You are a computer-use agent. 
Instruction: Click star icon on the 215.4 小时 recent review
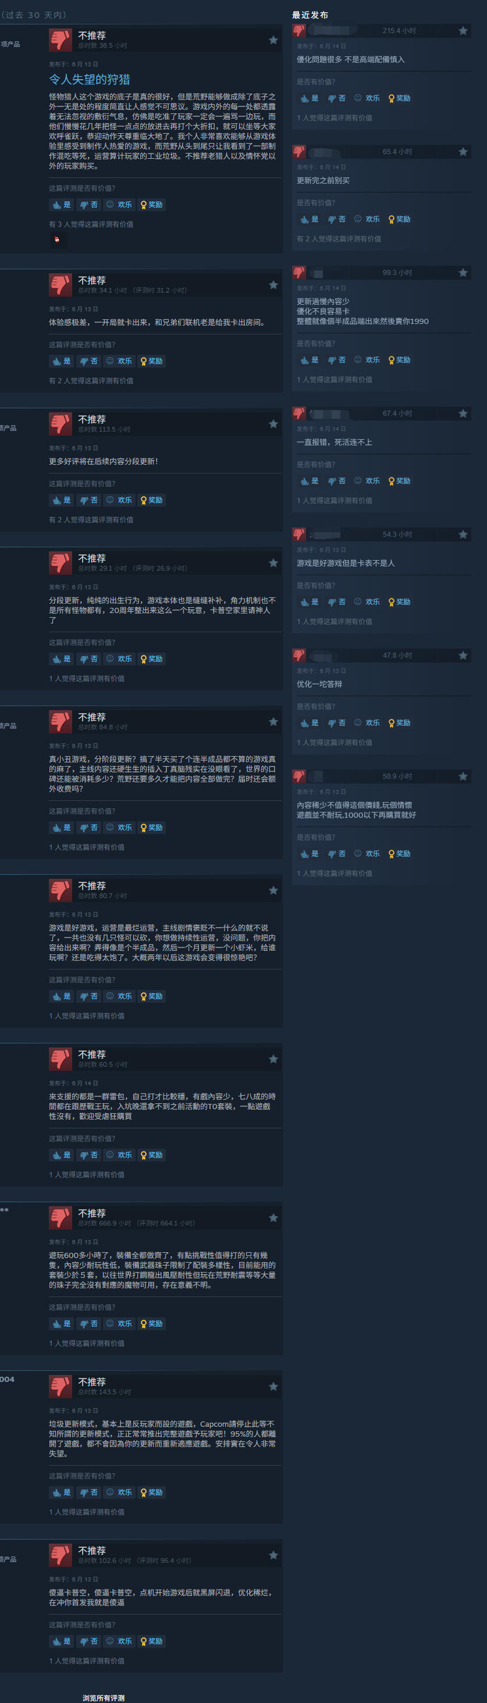click(463, 30)
